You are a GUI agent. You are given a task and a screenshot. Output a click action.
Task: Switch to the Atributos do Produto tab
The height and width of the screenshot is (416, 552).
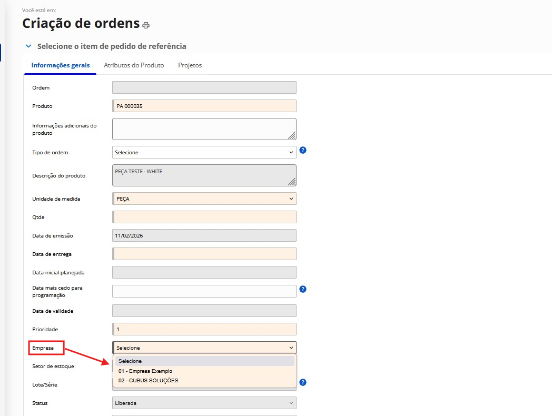[134, 65]
